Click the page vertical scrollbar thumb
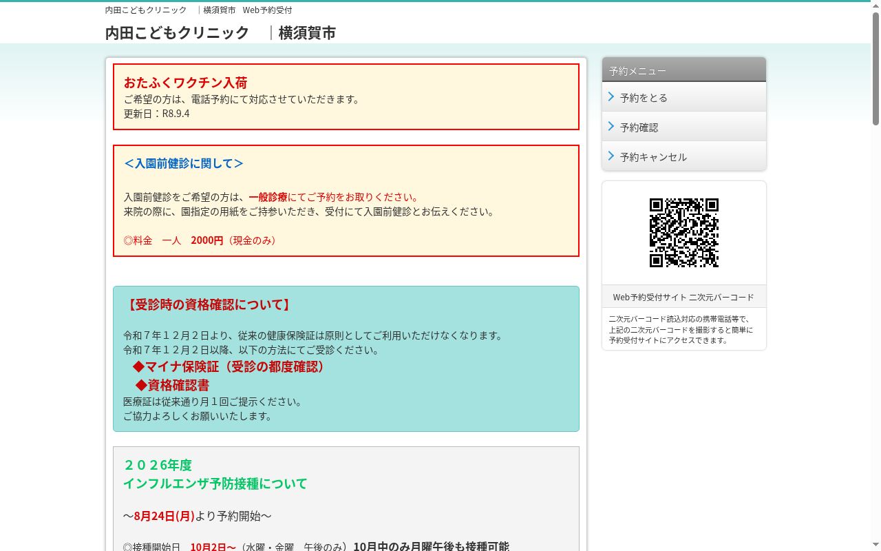Viewport: 881px width, 551px height. [x=875, y=69]
